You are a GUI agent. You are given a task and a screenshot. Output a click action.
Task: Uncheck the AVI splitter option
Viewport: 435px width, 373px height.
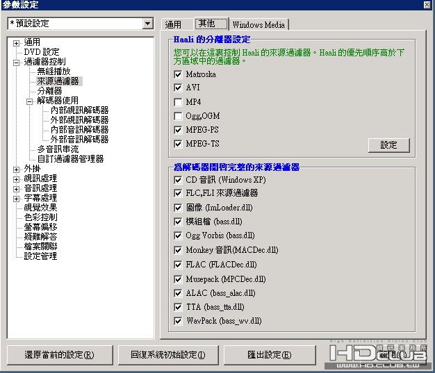pos(178,88)
